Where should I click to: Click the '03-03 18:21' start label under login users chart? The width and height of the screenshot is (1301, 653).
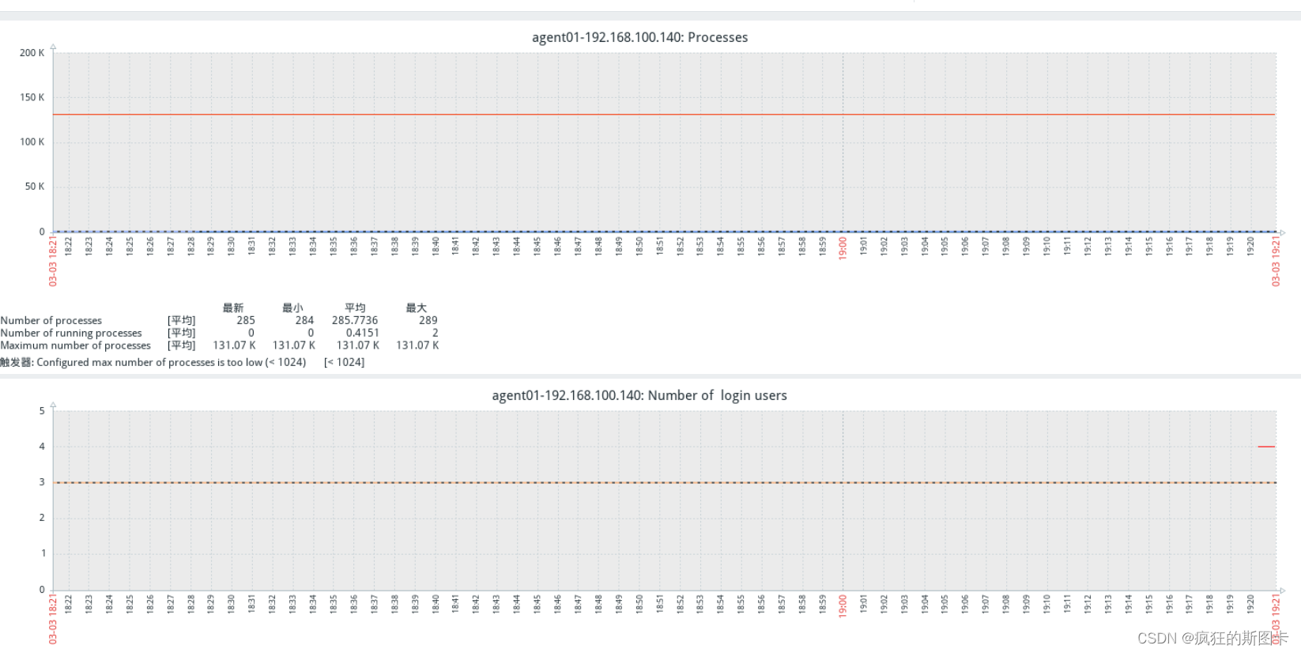point(53,618)
